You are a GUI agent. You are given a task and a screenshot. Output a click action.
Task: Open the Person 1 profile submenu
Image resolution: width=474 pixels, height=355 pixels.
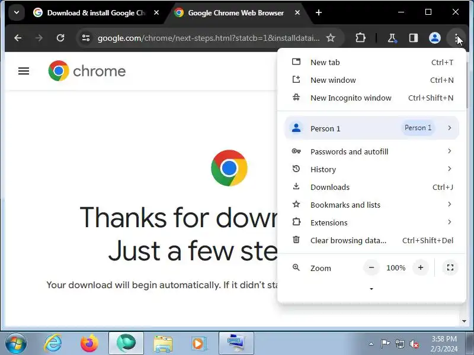(x=372, y=128)
